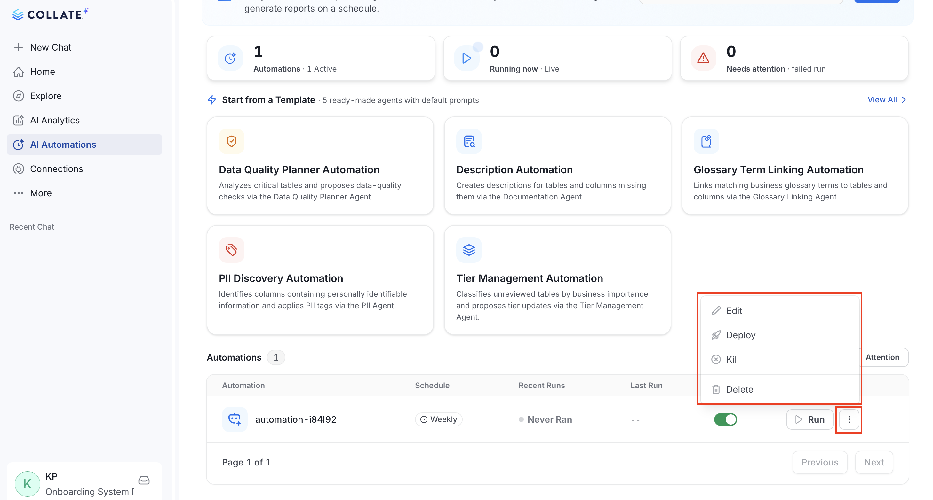Click the Automation column header
The width and height of the screenshot is (933, 500).
click(243, 386)
